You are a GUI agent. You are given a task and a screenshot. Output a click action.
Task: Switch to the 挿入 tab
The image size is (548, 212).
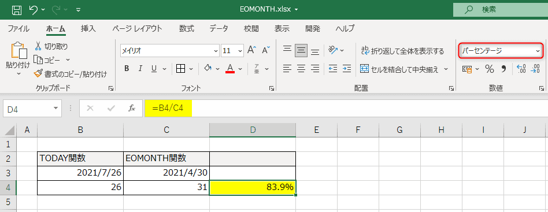(x=88, y=29)
